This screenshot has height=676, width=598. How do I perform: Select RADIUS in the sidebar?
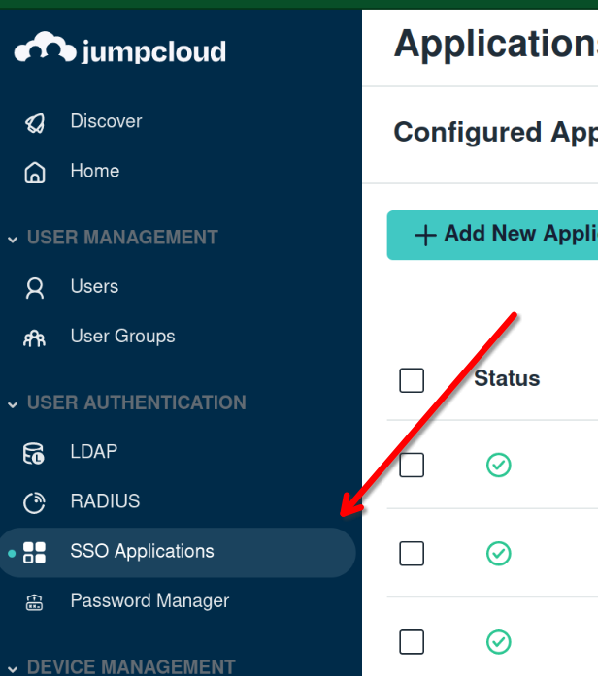[105, 501]
